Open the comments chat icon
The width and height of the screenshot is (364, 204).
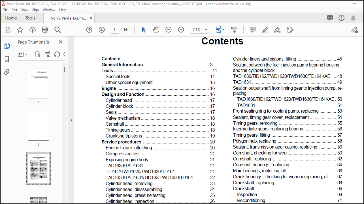click(x=330, y=18)
